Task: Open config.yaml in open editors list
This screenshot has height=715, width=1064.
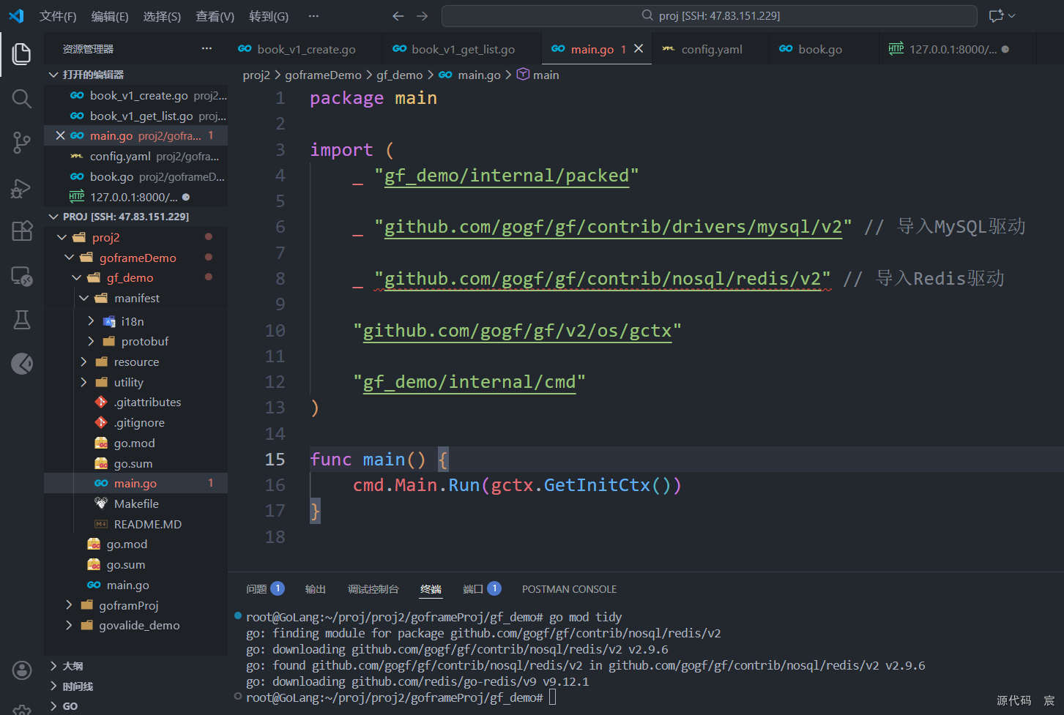Action: point(135,156)
